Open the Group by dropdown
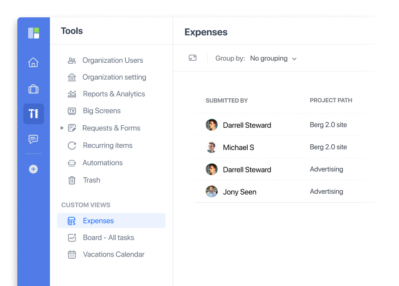 pyautogui.click(x=273, y=58)
